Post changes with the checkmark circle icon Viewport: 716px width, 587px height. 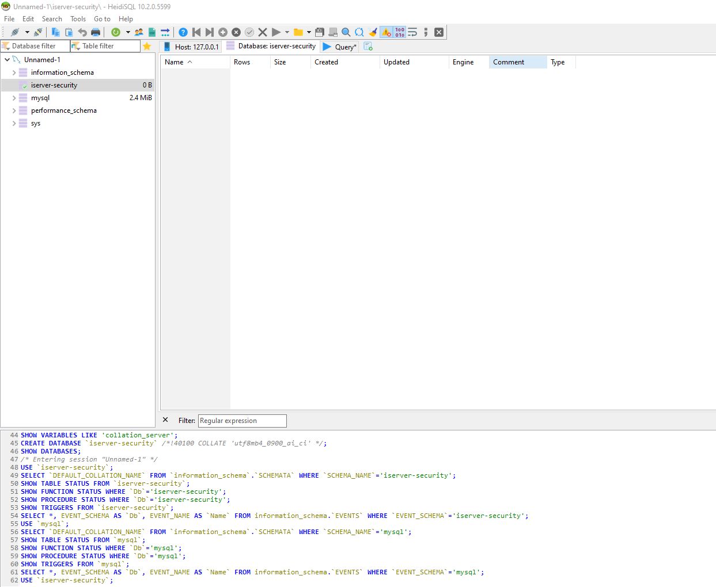(249, 32)
